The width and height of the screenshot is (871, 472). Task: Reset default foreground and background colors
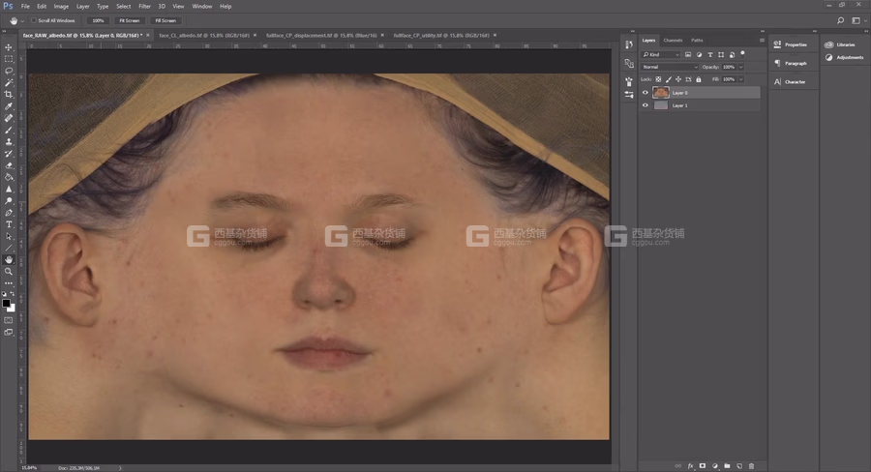tap(5, 294)
